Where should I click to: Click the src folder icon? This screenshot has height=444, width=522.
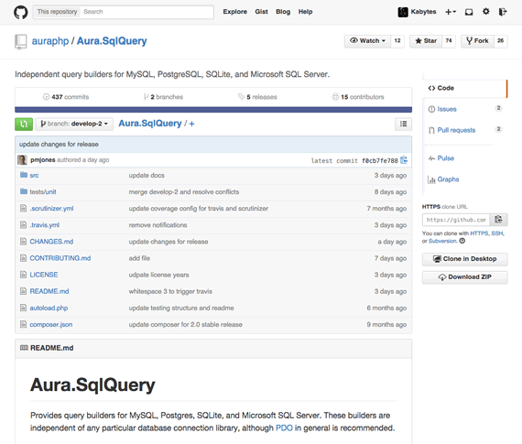click(24, 175)
